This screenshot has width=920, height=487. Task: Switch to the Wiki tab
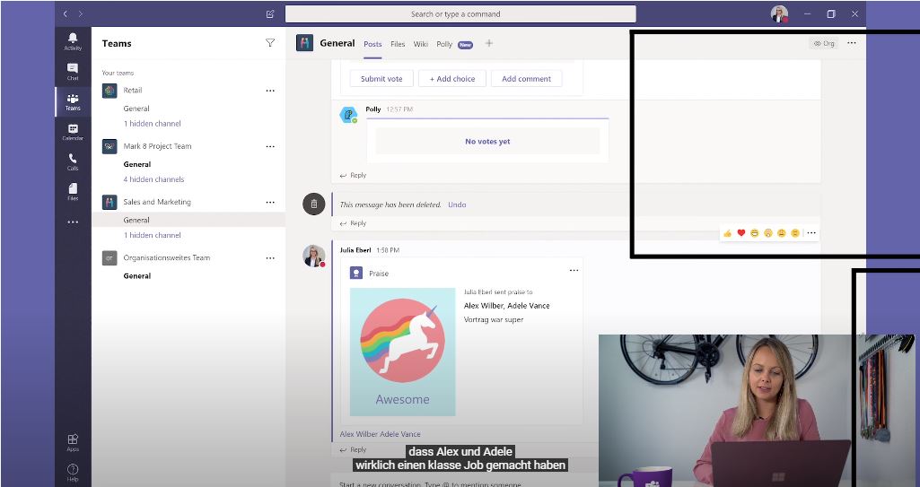421,44
